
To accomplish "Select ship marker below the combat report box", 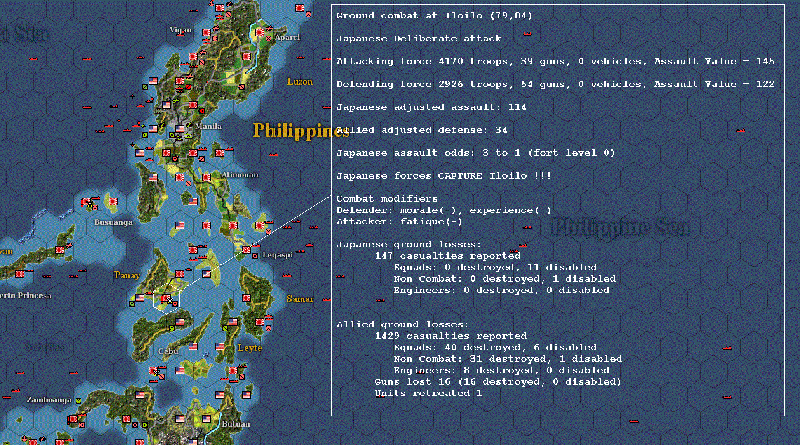I will 634,420.
